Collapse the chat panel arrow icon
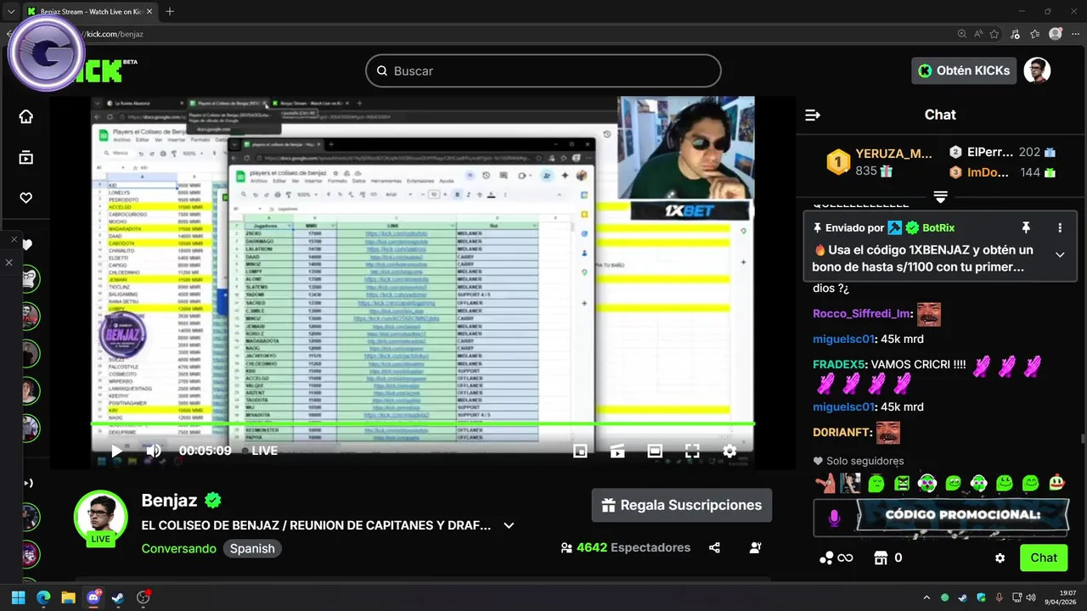1087x611 pixels. coord(813,115)
